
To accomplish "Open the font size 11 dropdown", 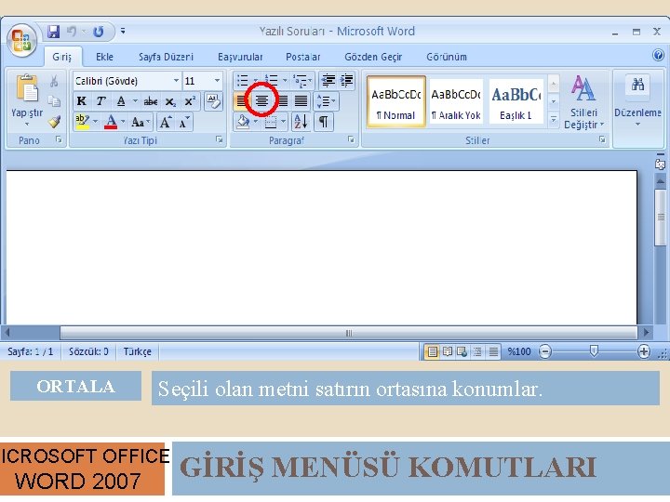I will click(x=217, y=81).
